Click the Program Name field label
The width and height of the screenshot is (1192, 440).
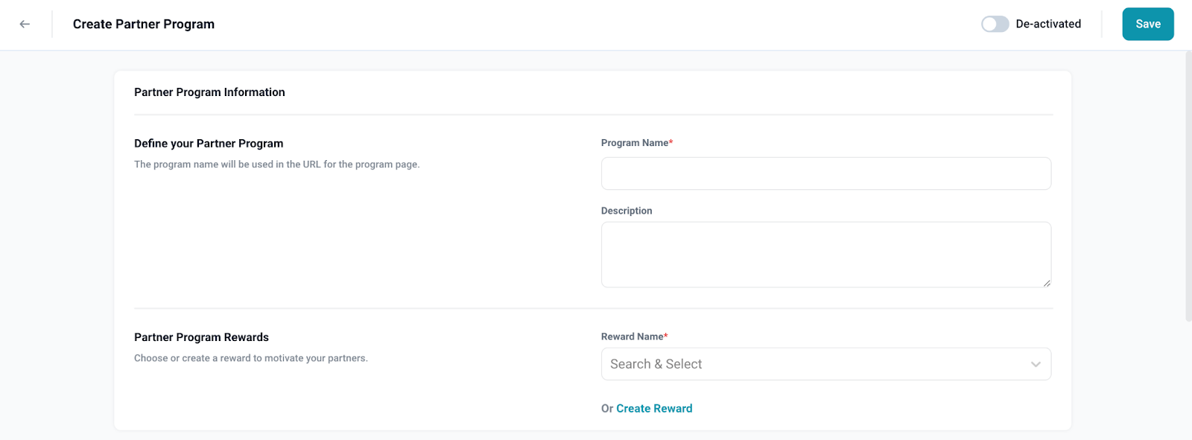pos(635,143)
